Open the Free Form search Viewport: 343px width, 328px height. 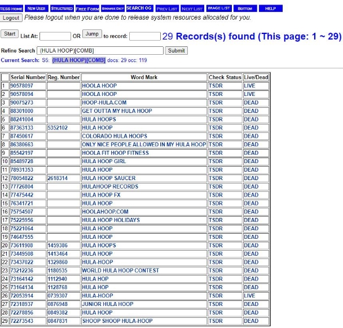click(x=87, y=8)
